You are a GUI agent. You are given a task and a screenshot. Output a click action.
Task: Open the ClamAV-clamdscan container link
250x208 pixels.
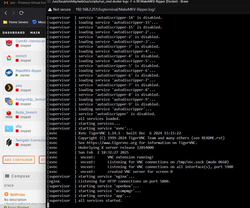[30, 41]
